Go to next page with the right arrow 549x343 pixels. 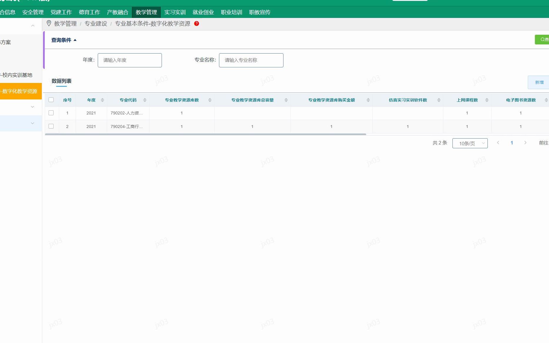[525, 143]
